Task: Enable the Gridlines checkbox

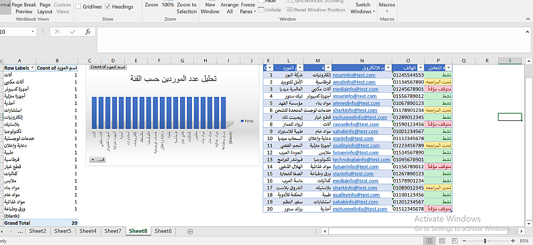Action: 78,6
